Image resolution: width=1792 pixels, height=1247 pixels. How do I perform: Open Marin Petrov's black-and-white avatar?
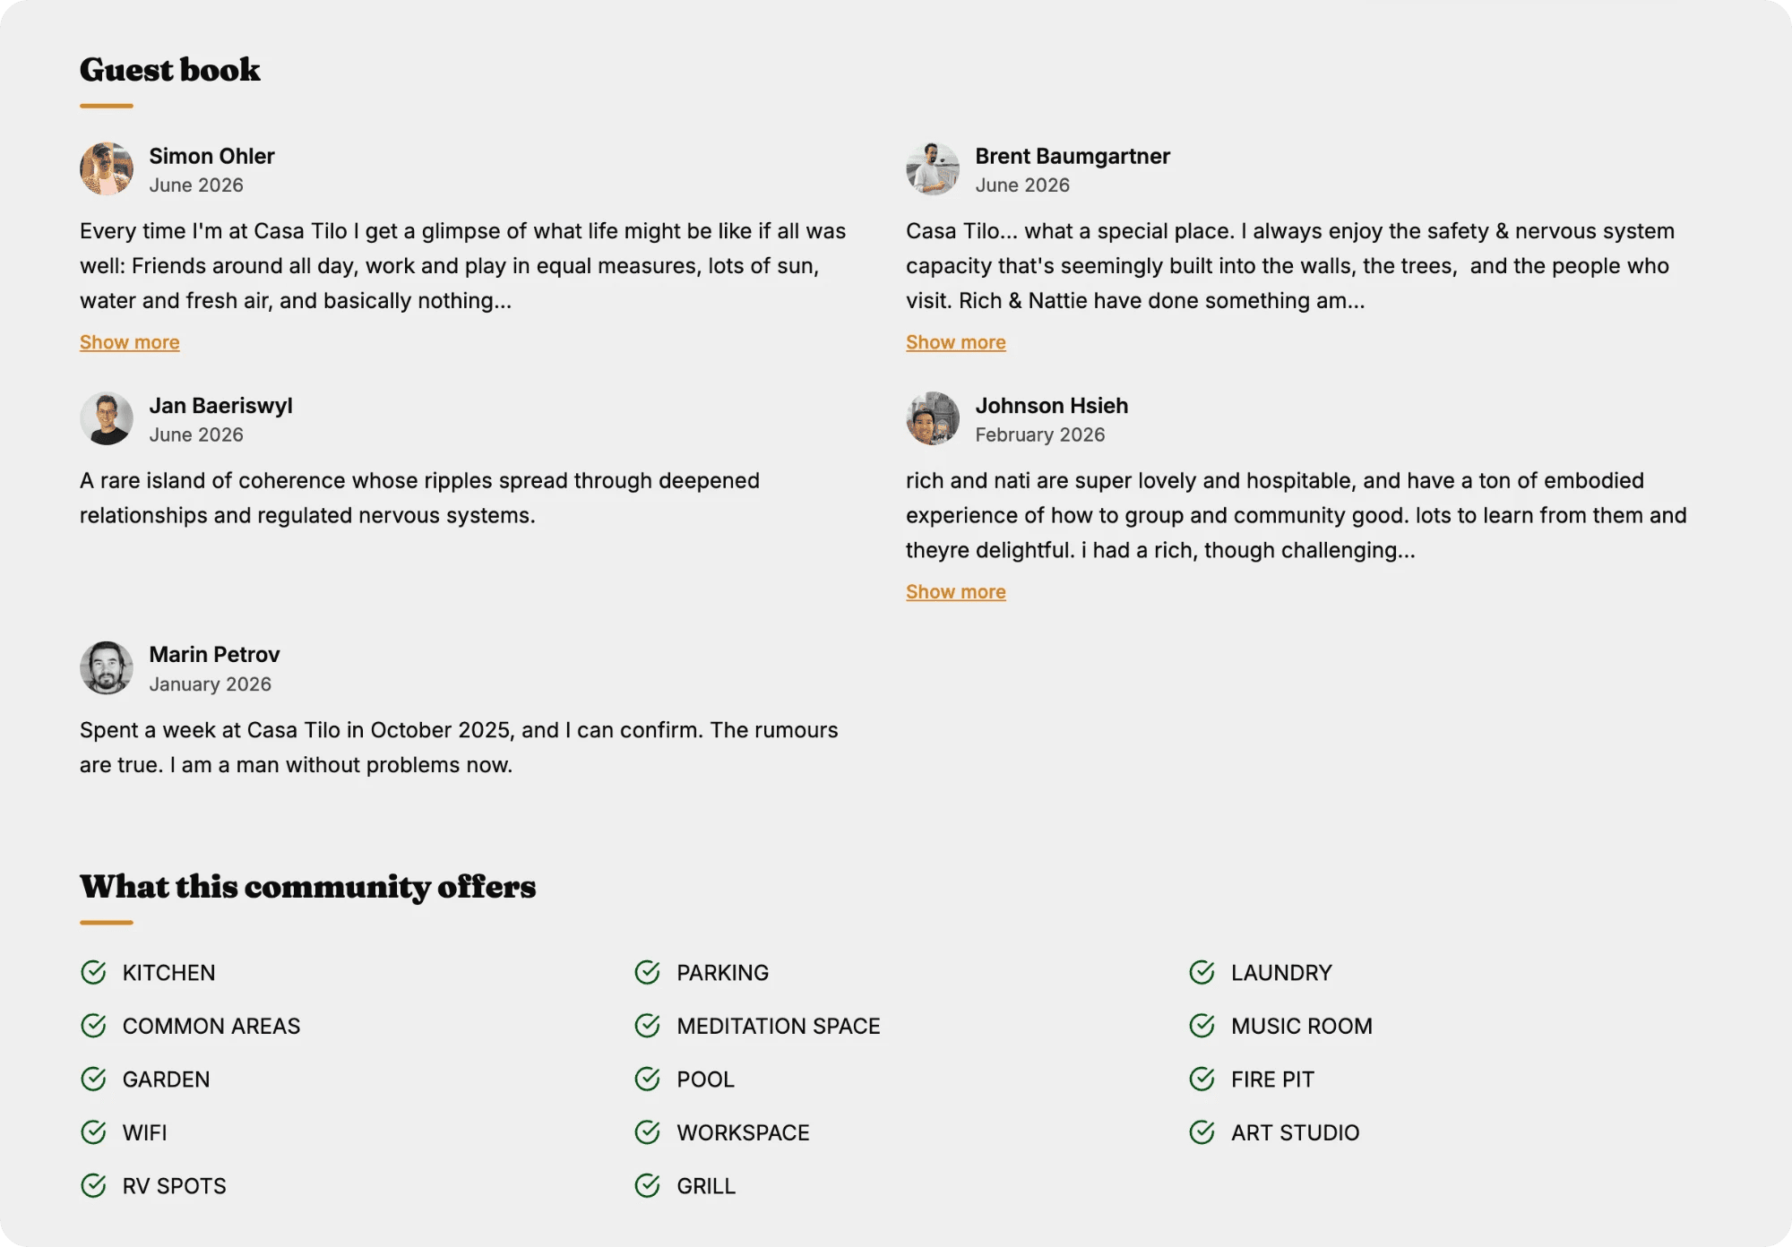(x=107, y=667)
